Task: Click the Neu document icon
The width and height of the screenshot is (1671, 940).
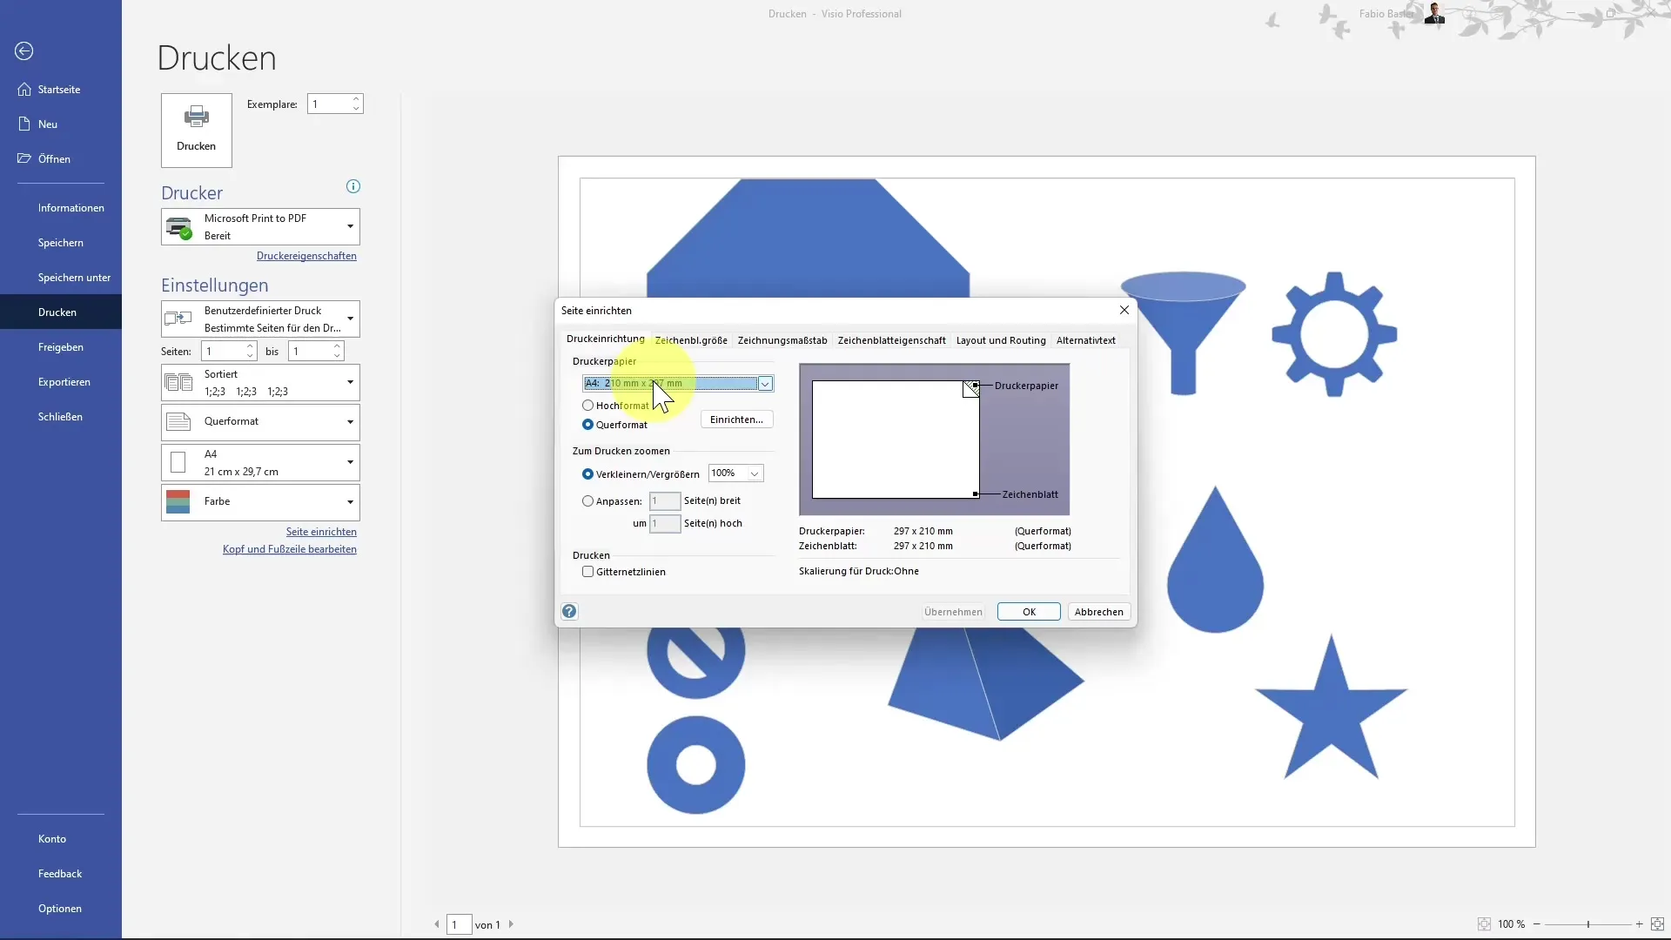Action: click(x=24, y=124)
